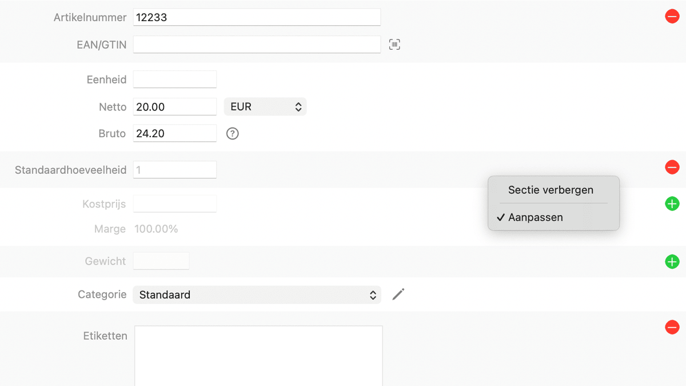Screen dimensions: 686x386
Task: Toggle the checked Aanpassen menu option
Action: [x=535, y=217]
